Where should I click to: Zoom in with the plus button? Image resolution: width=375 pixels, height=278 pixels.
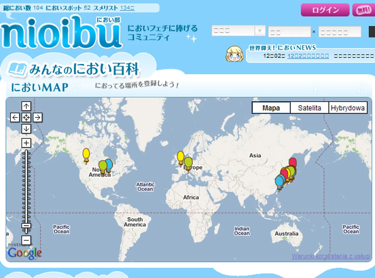tap(26, 143)
